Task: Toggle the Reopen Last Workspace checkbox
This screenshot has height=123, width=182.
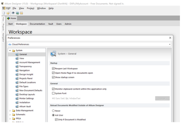Action: (53, 69)
